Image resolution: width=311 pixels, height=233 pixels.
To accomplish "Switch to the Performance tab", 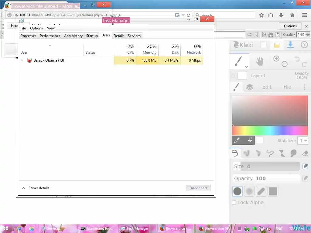I will point(50,36).
